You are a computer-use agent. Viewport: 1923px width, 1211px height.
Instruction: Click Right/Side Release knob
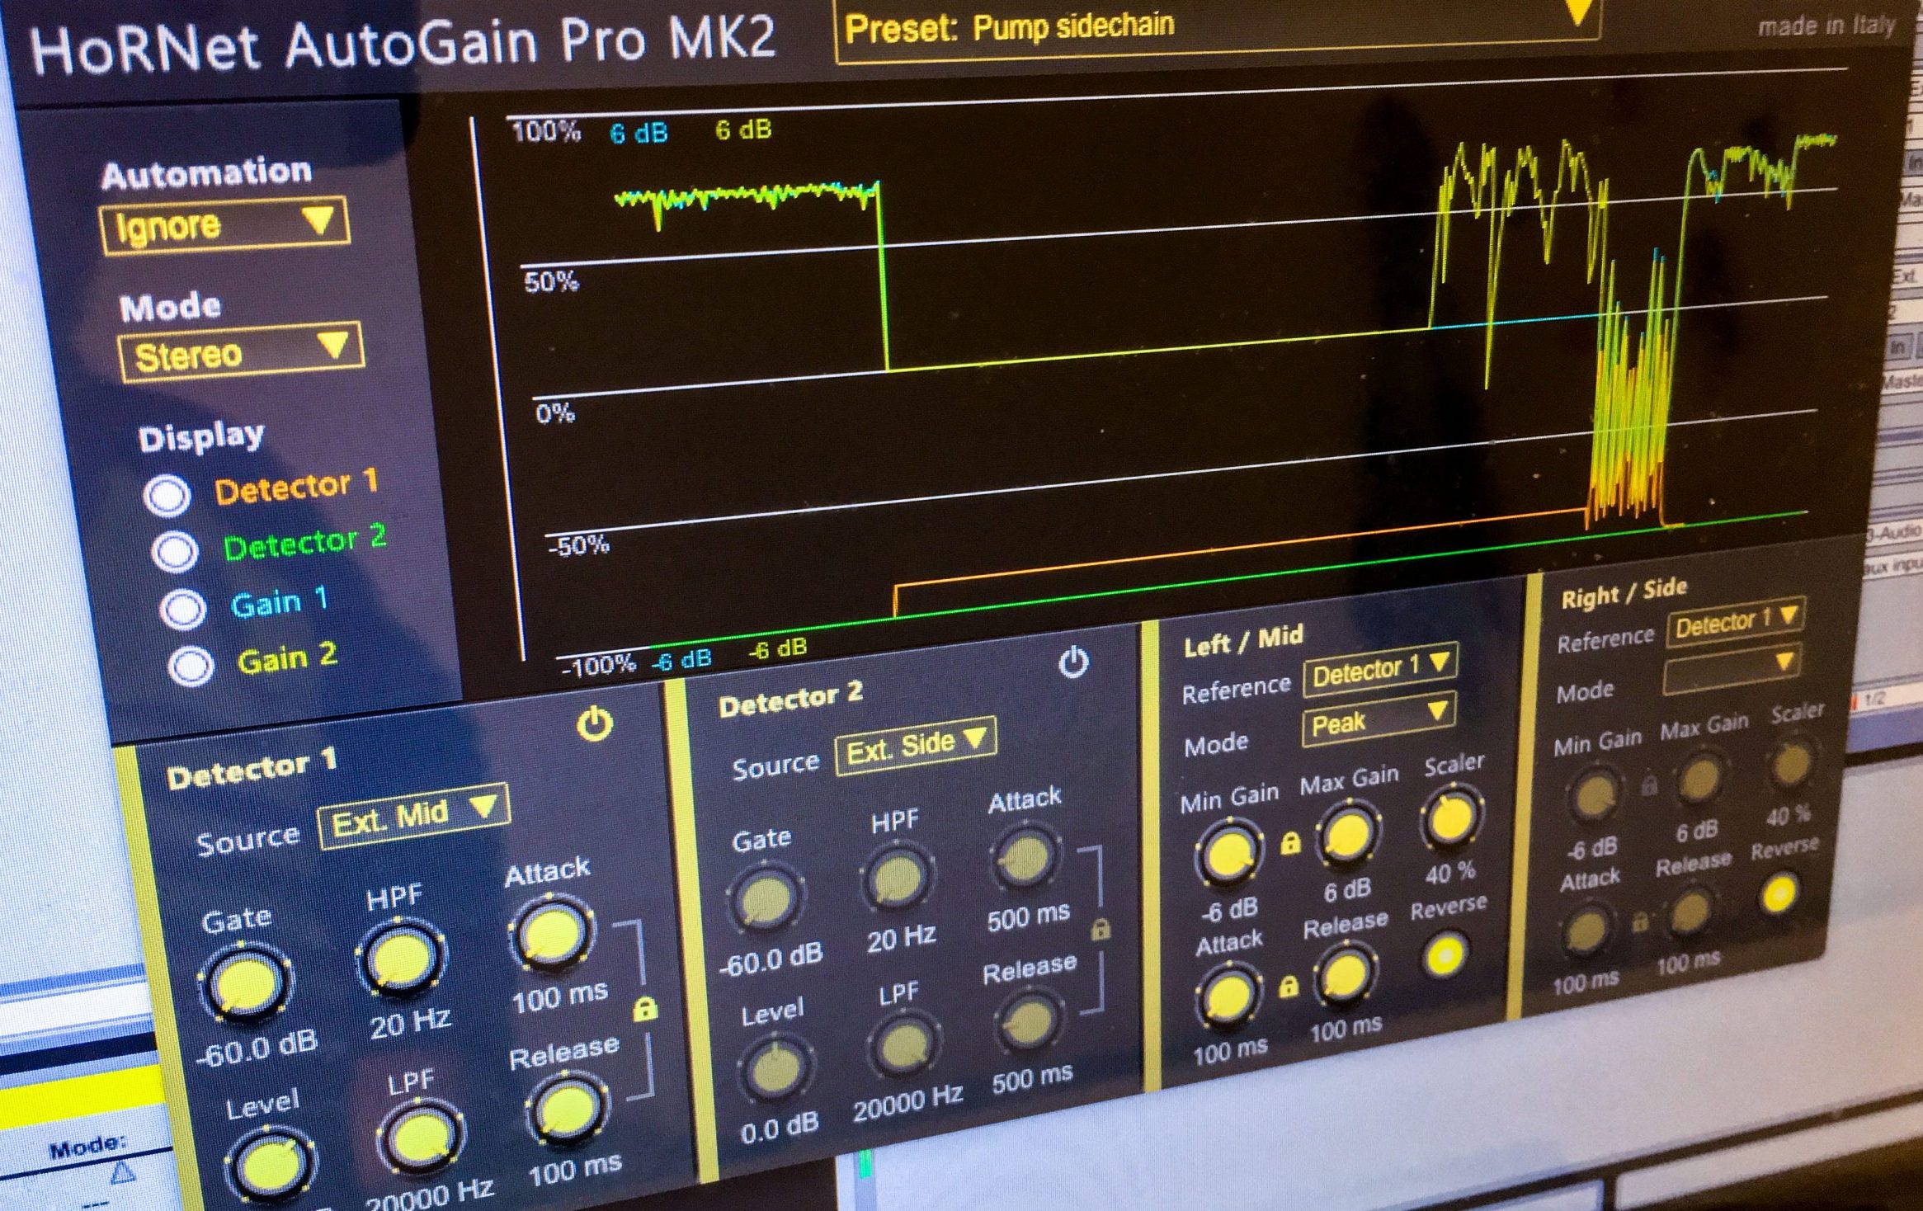pyautogui.click(x=1690, y=912)
